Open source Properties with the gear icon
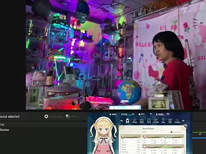The width and height of the screenshot is (206, 154). click(x=53, y=116)
